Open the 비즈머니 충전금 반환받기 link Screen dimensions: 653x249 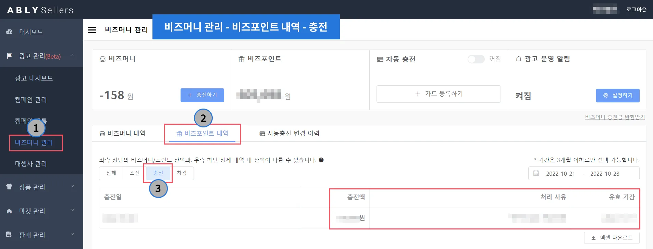615,117
